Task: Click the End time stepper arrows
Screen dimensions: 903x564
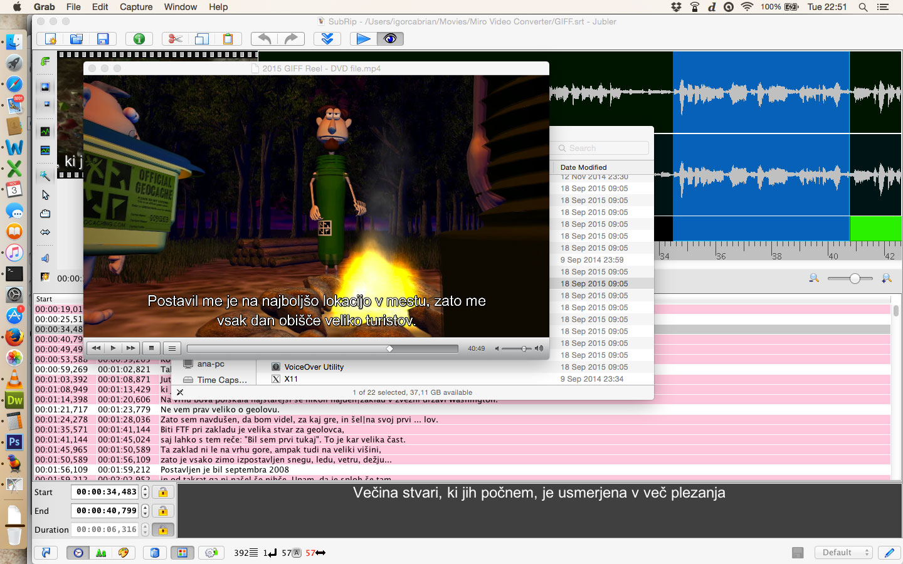Action: pos(145,511)
